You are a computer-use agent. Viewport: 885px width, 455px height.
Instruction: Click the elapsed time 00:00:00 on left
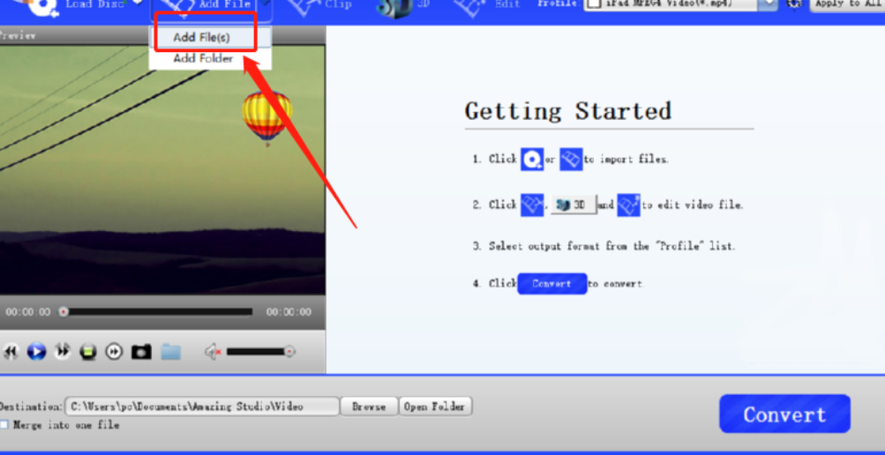[27, 312]
